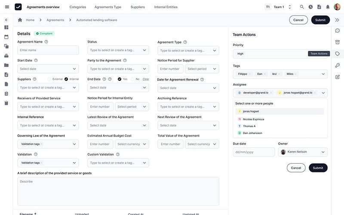Select Yes for End Date
Screen dimensions: 344x215
(120, 79)
